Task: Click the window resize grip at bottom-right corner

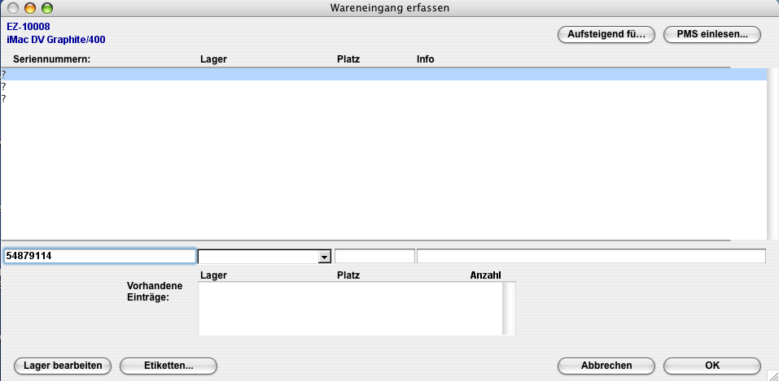Action: (x=772, y=375)
